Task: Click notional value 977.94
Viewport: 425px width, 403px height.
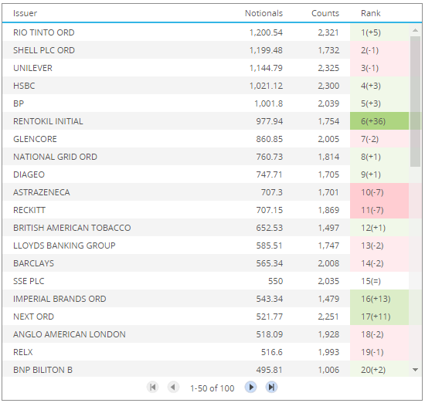Action: (x=270, y=121)
